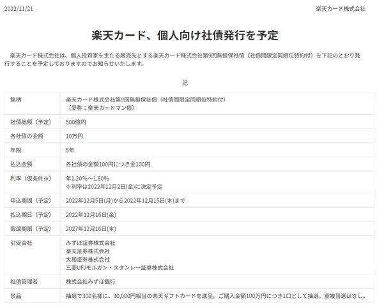377x305 pixels.
Task: Click the 景品 prize description text
Action: [x=216, y=296]
